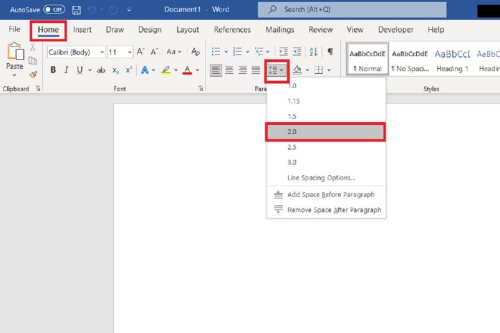Image resolution: width=500 pixels, height=333 pixels.
Task: Switch to the Insert tab
Action: pos(82,30)
